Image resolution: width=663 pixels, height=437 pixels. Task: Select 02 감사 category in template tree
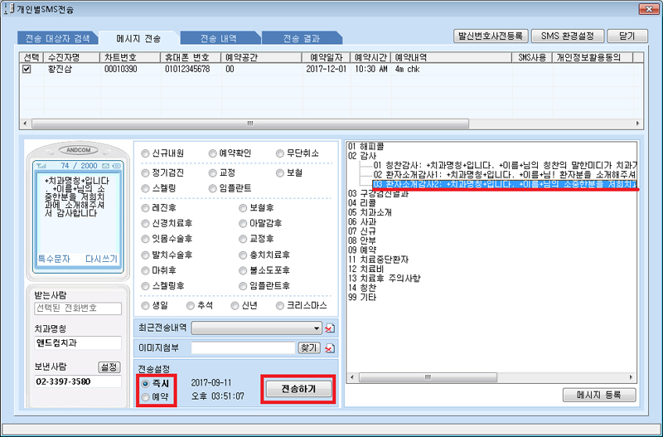(x=363, y=155)
